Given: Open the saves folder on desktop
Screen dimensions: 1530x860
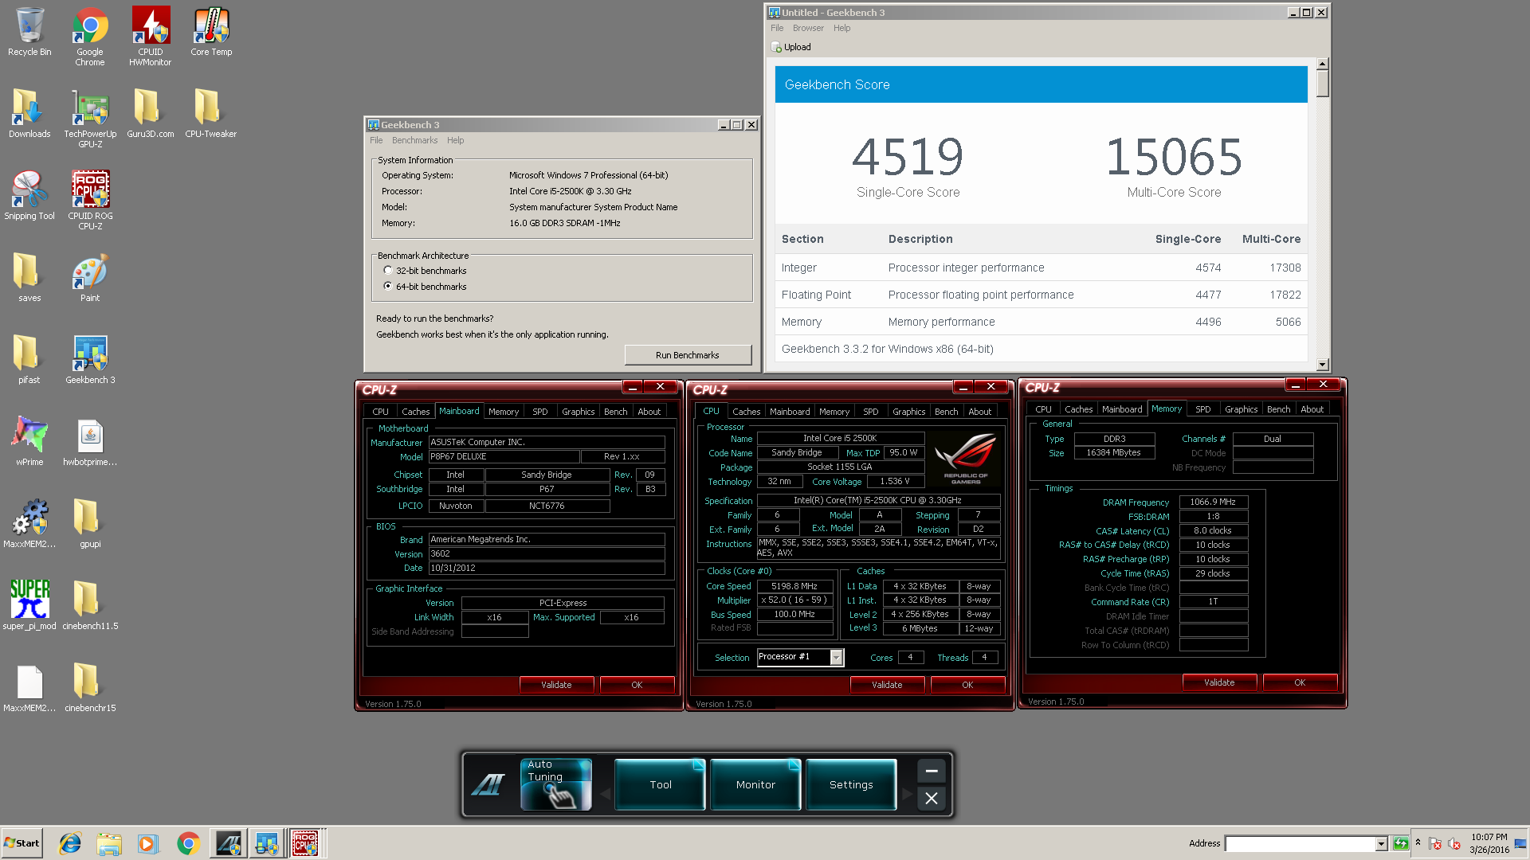Looking at the screenshot, I should pos(29,277).
